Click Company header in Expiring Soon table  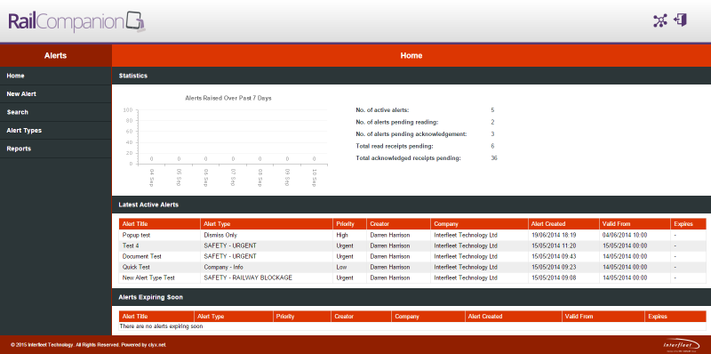[x=428, y=317]
